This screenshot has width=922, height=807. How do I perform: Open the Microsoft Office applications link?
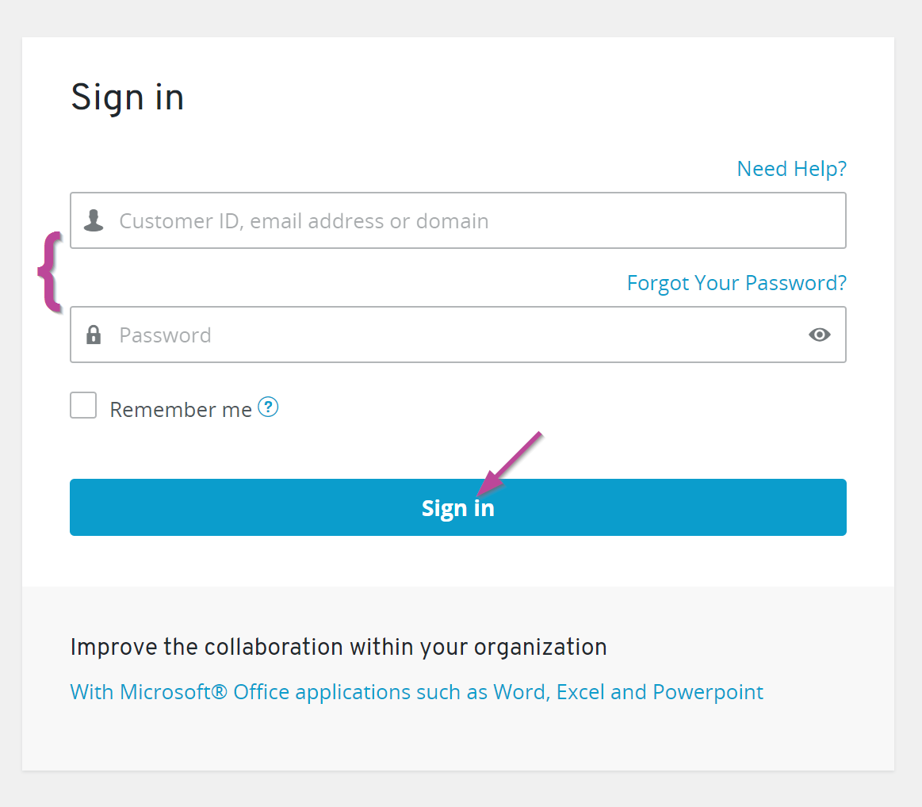click(x=416, y=692)
